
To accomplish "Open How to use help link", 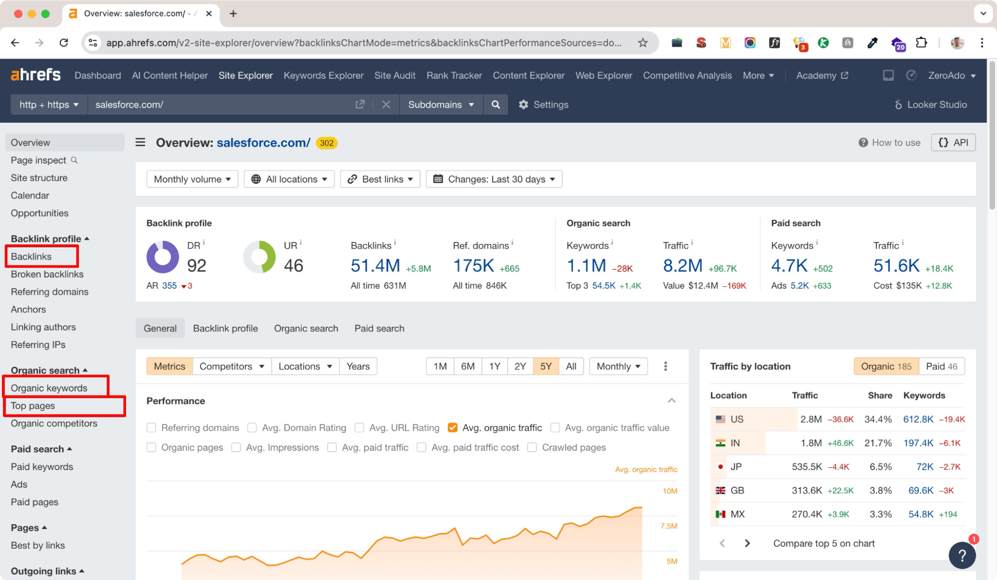I will tap(889, 143).
